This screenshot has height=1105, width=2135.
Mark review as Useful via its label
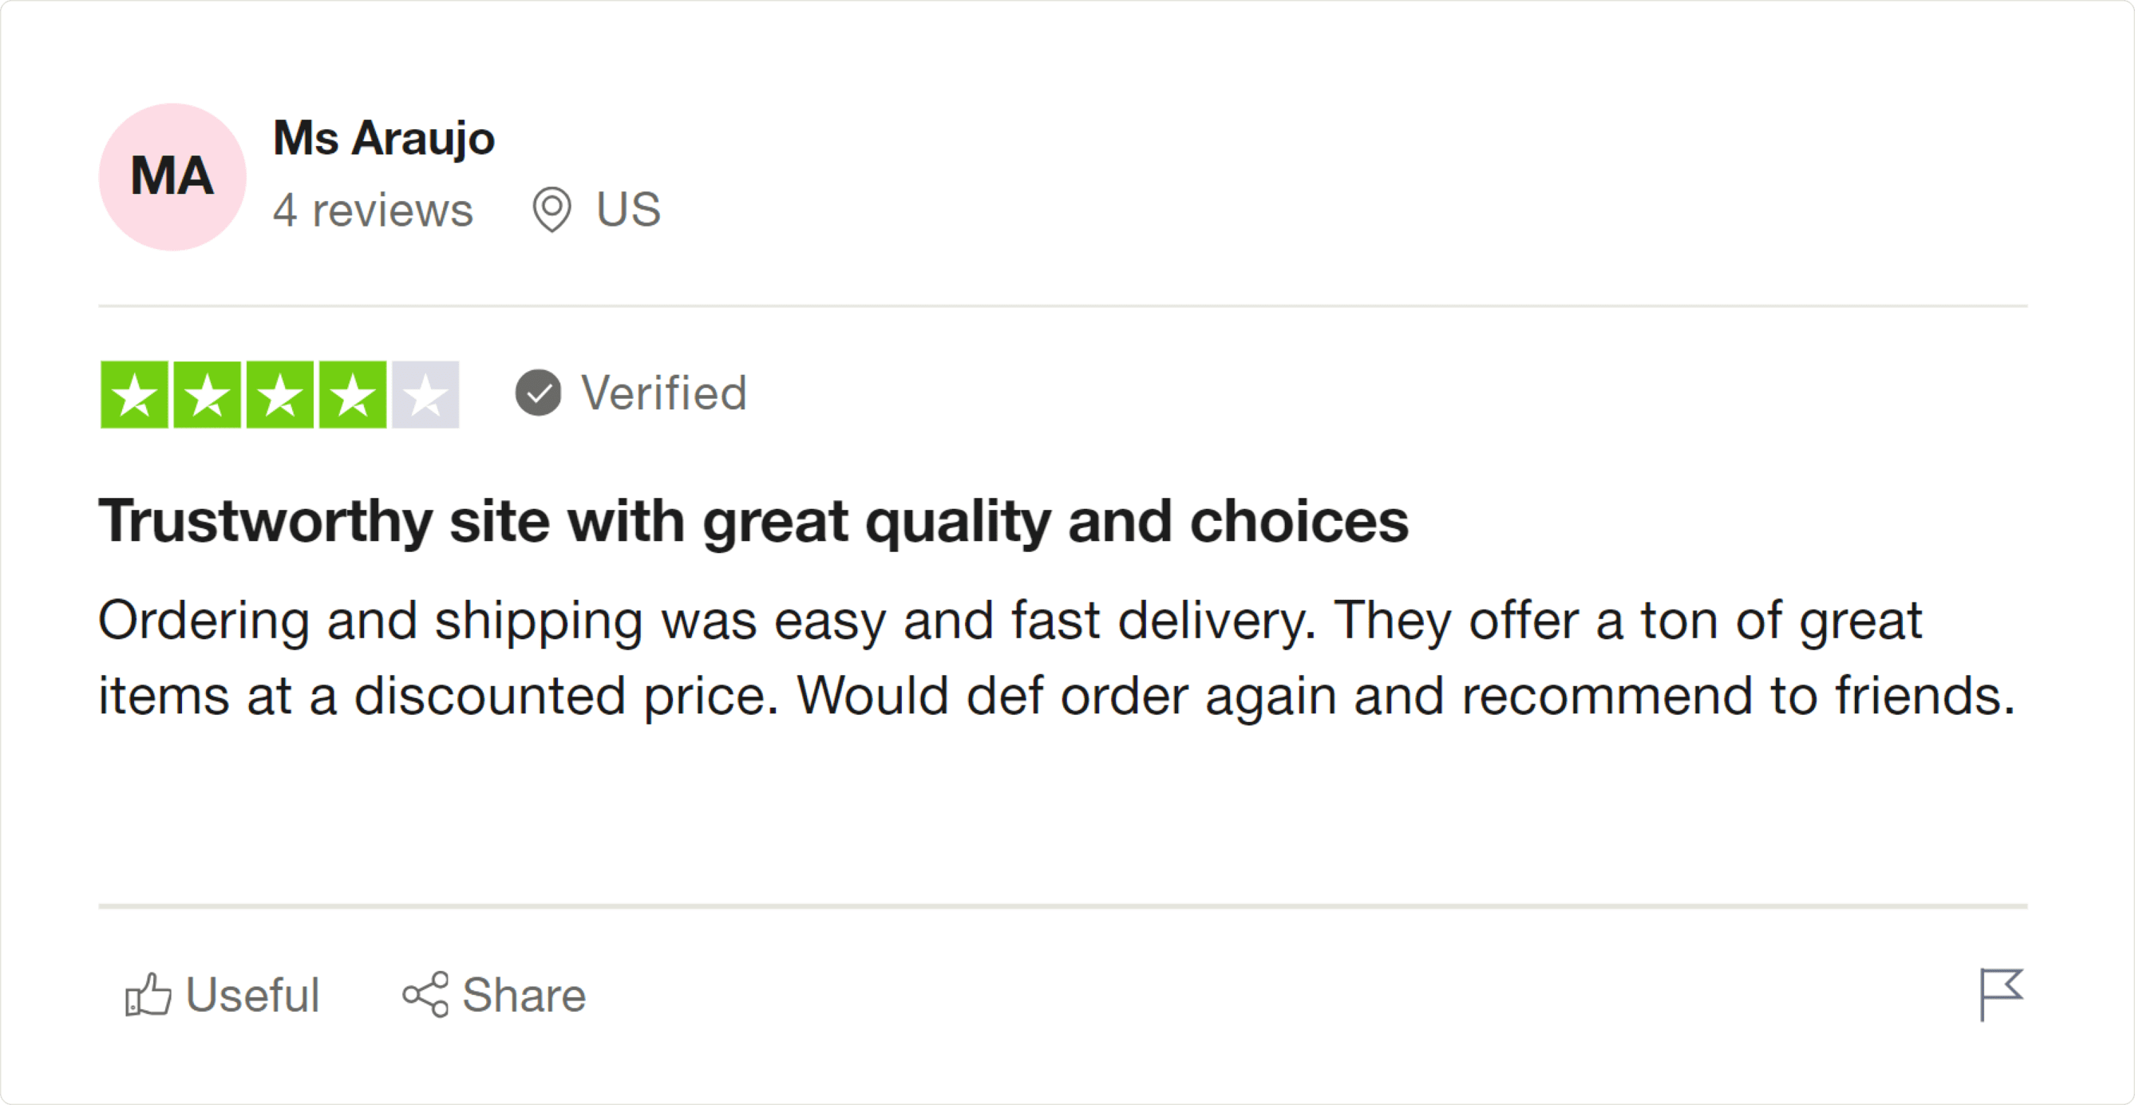(x=252, y=994)
